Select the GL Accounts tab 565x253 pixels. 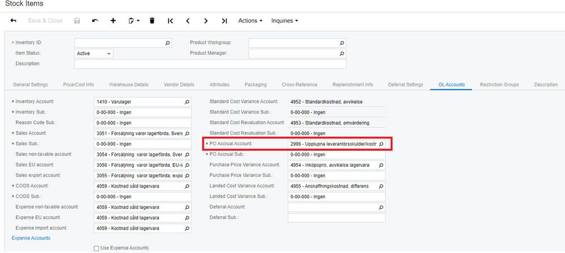[451, 85]
